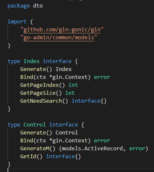Image resolution: width=154 pixels, height=172 pixels.
Task: Click models.ActiveRecord return type
Action: pos(92,149)
